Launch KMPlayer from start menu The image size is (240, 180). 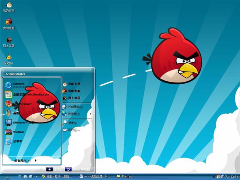19,123
